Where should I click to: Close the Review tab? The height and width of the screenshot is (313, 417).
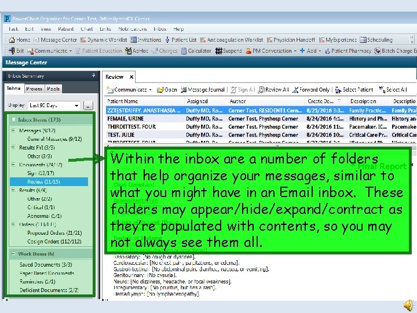coord(131,77)
